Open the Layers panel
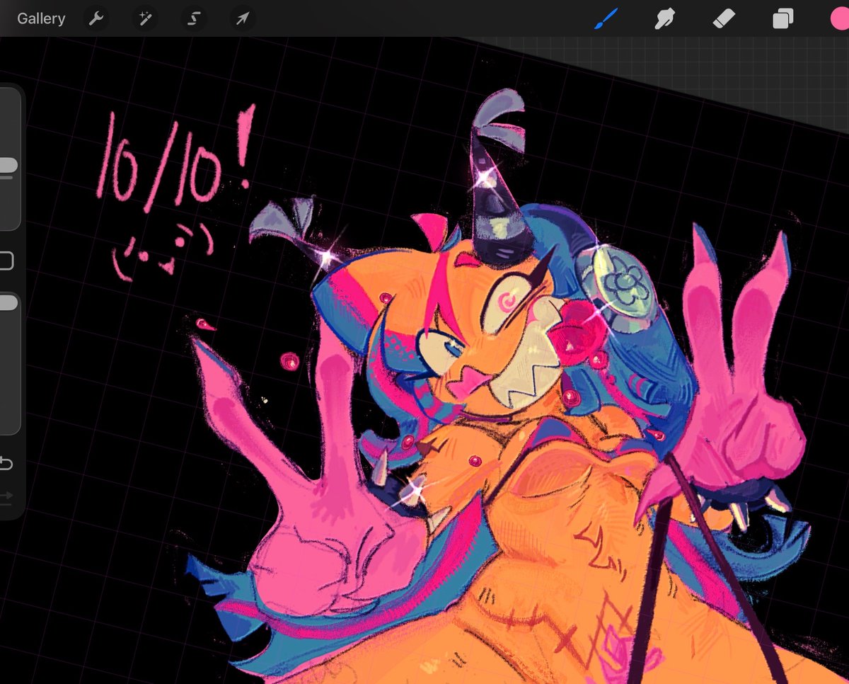The image size is (849, 684). point(782,19)
